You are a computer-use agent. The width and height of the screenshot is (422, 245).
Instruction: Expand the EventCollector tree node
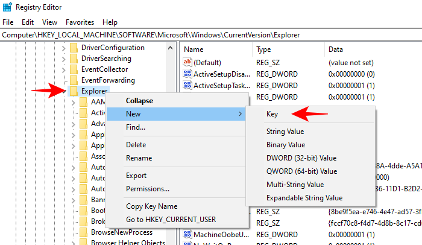click(x=63, y=69)
